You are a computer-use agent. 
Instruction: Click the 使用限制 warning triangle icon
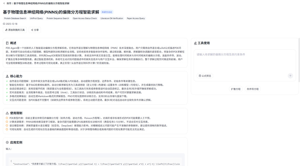coord(7,113)
